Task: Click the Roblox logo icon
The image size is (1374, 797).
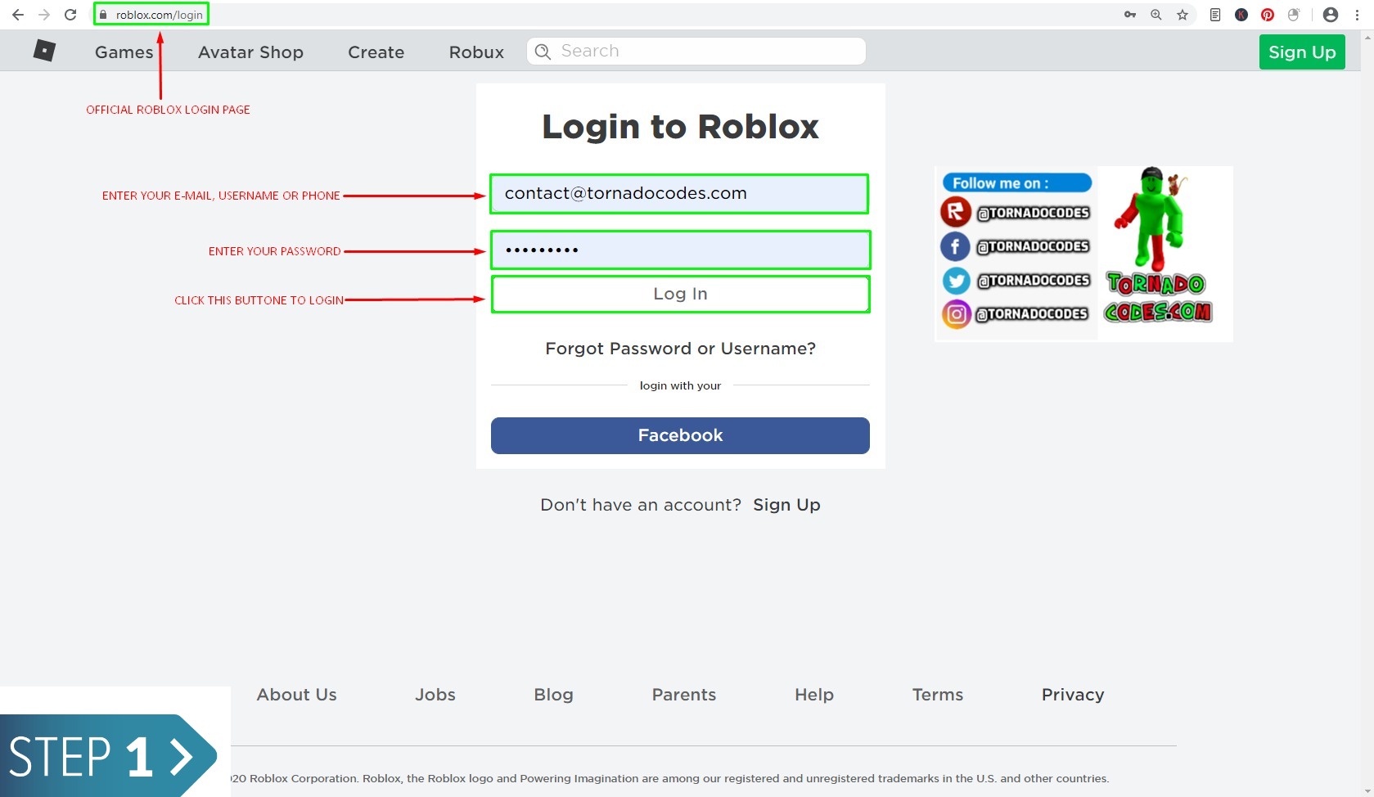Action: click(44, 51)
